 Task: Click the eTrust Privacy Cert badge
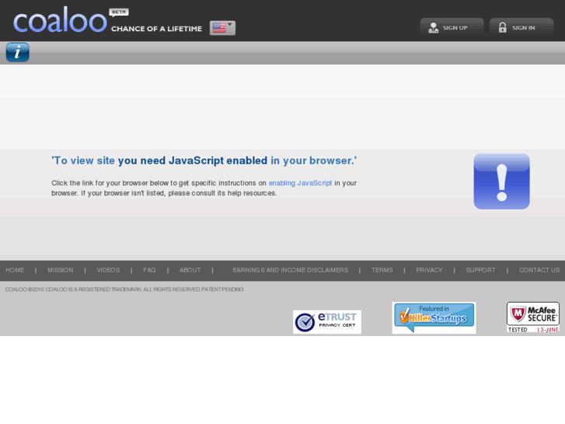click(x=327, y=322)
